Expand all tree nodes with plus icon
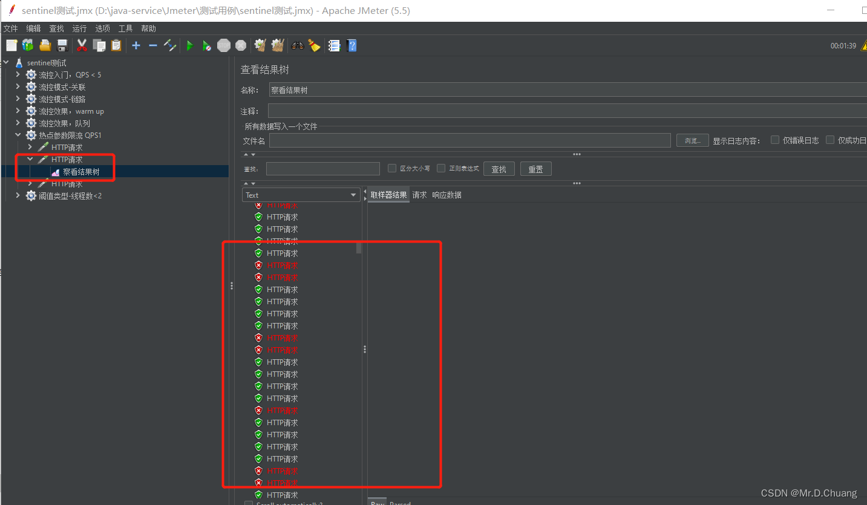 (x=136, y=45)
